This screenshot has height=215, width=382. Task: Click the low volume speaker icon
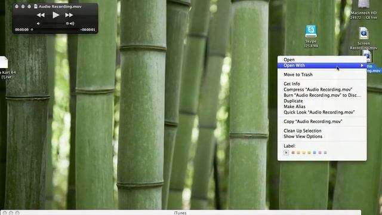point(38,24)
